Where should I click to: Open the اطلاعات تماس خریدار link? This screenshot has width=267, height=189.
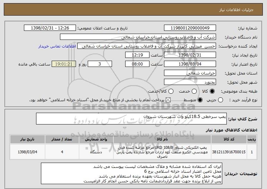point(57,46)
